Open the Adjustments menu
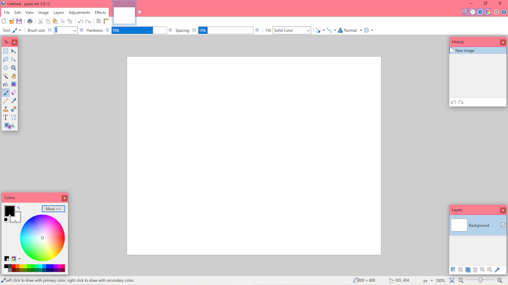This screenshot has height=285, width=508. (x=79, y=13)
